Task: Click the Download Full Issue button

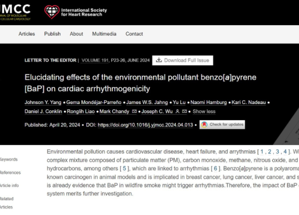Action: click(182, 60)
